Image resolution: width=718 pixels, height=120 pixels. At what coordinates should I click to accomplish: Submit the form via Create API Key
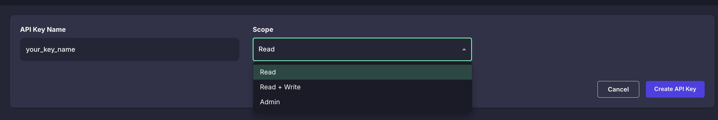pos(675,89)
